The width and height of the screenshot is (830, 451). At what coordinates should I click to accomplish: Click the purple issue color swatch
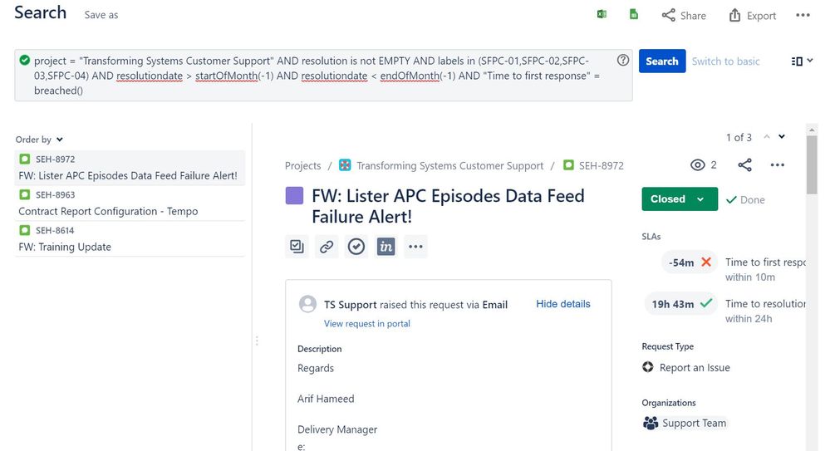pyautogui.click(x=294, y=195)
